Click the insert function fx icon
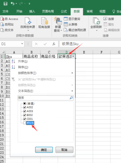Image resolution: width=121 pixels, height=163 pixels. pyautogui.click(x=54, y=44)
